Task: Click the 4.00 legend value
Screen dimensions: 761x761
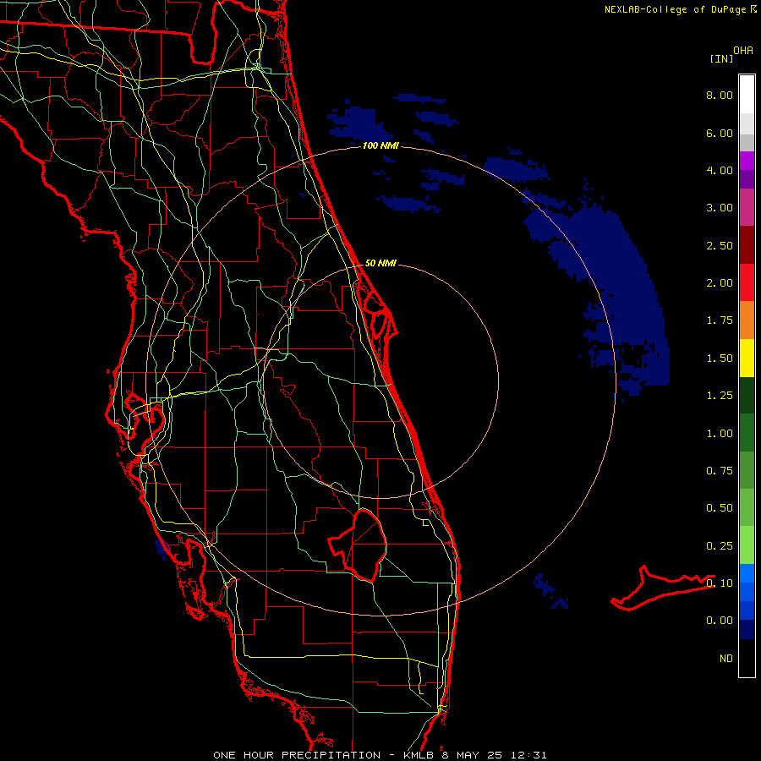Action: 720,170
